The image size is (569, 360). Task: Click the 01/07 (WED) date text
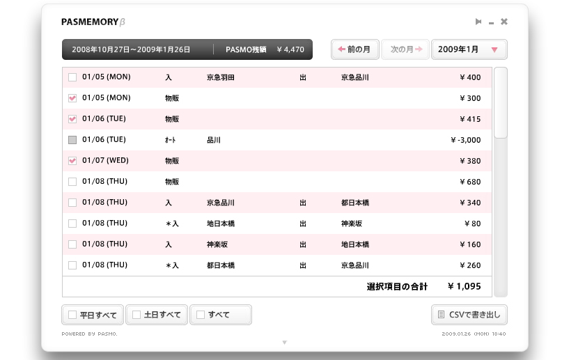(105, 160)
